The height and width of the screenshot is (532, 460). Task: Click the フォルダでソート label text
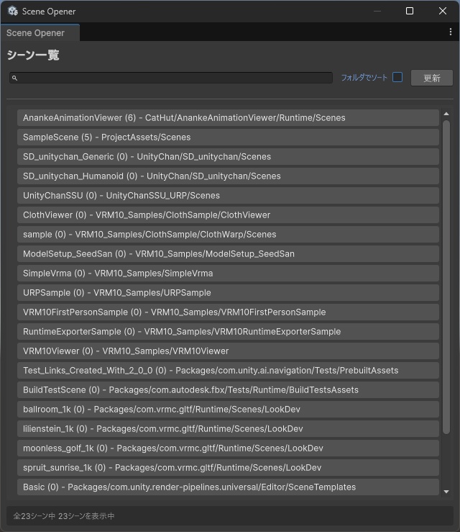click(364, 78)
